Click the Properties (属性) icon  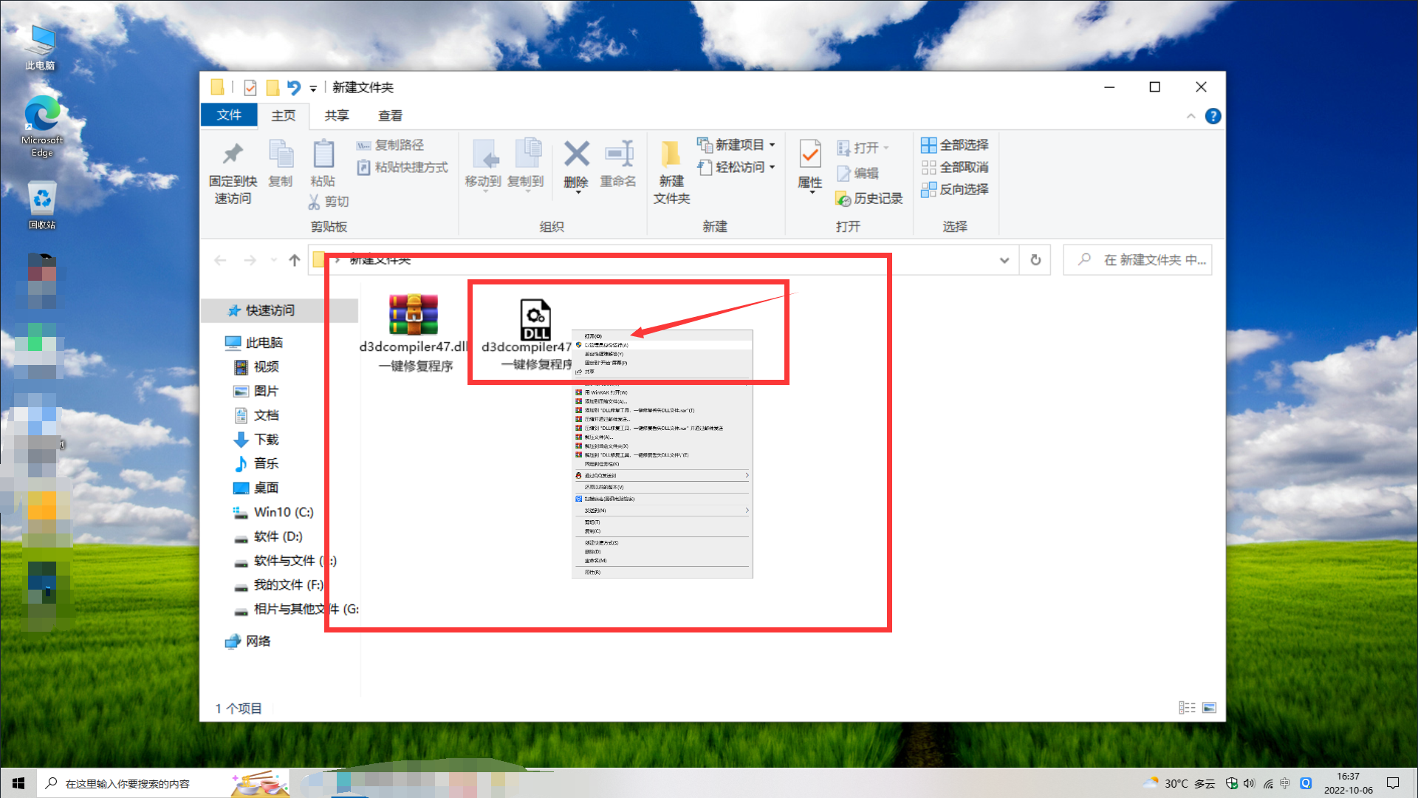tap(810, 155)
